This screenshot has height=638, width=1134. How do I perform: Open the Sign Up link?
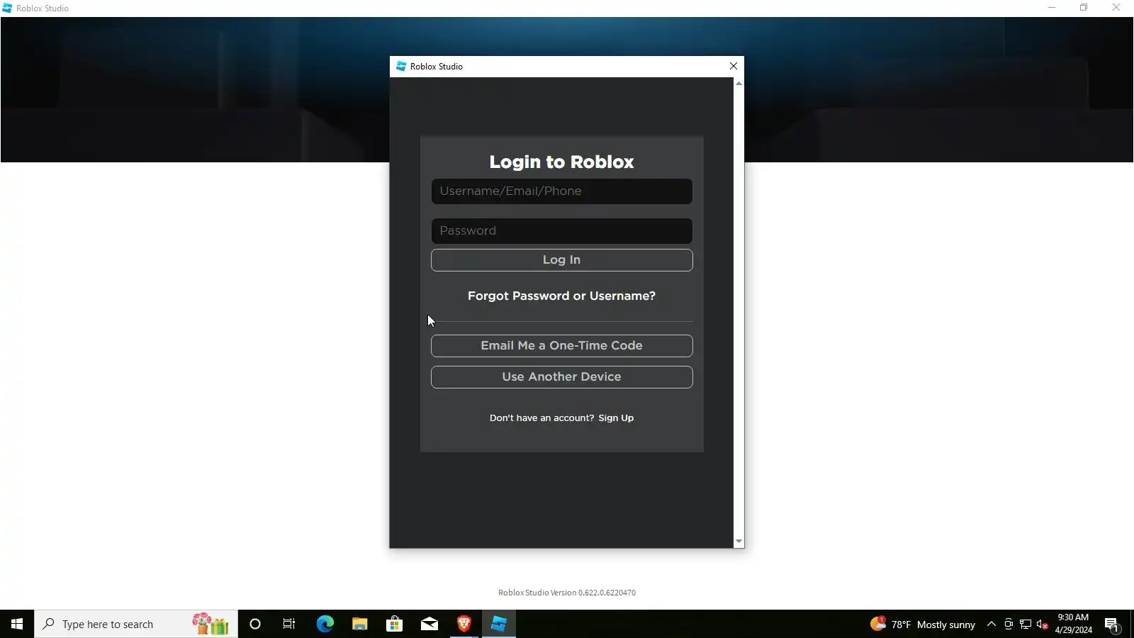point(616,418)
